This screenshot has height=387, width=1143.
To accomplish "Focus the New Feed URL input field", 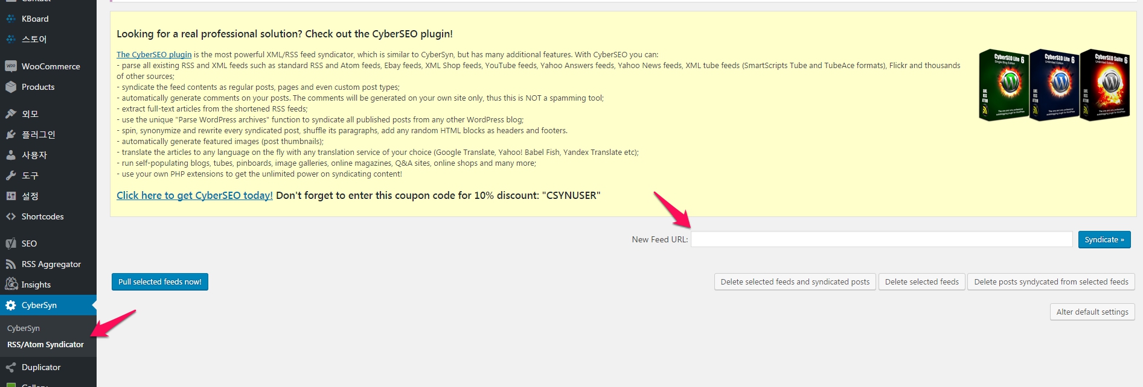I will (881, 239).
